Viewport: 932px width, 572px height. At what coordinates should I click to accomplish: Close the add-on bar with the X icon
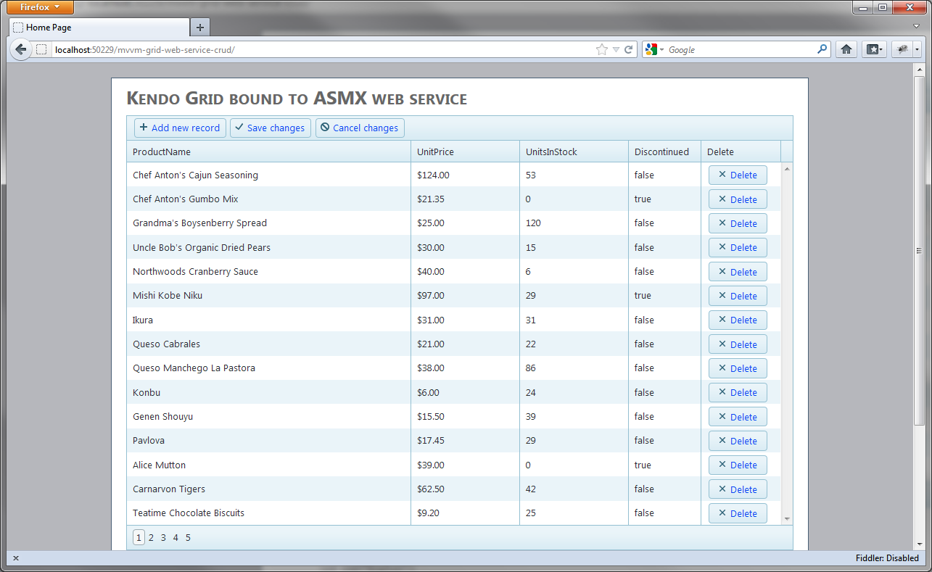(x=16, y=558)
